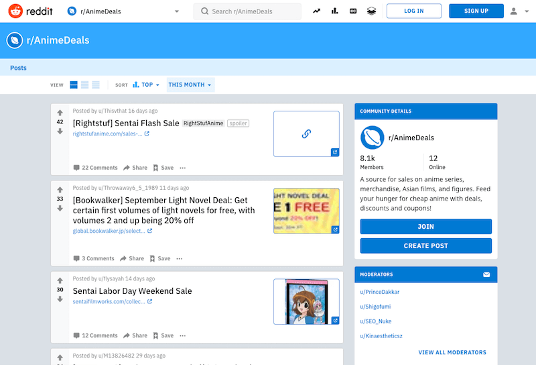Screen dimensions: 536x365
Task: Share the Sentai Flash Sale post
Action: pyautogui.click(x=135, y=168)
